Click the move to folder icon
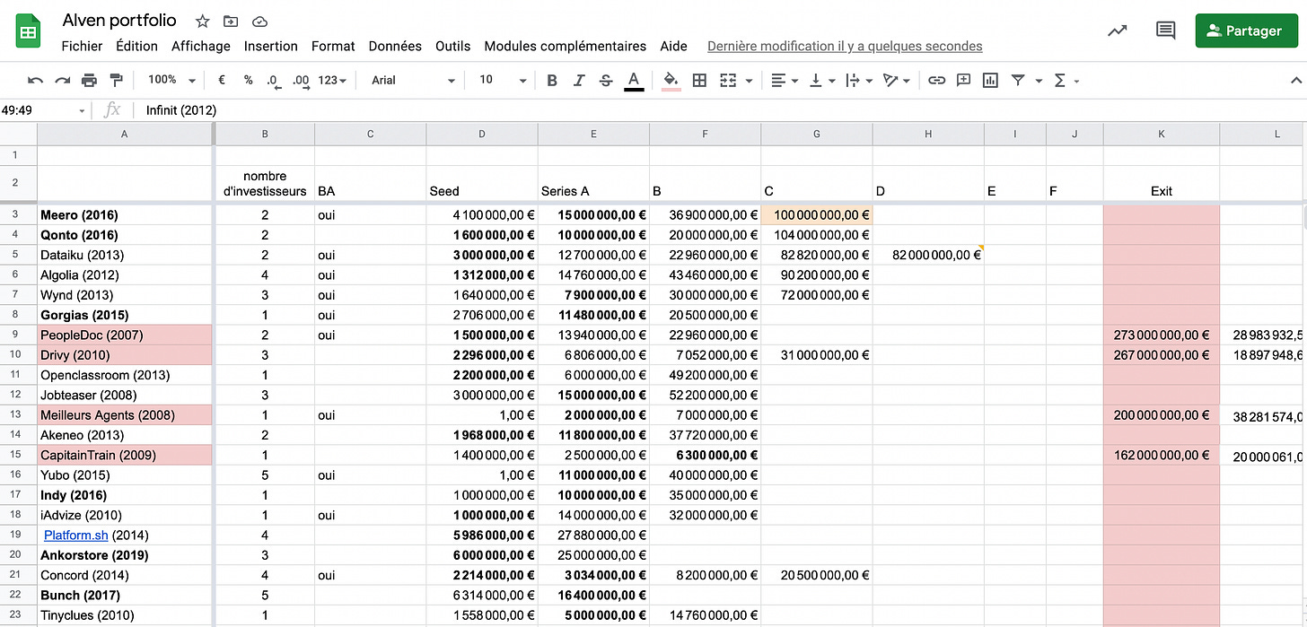 pyautogui.click(x=231, y=21)
